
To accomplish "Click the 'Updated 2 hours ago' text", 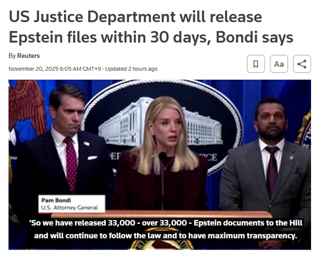I will coord(131,69).
